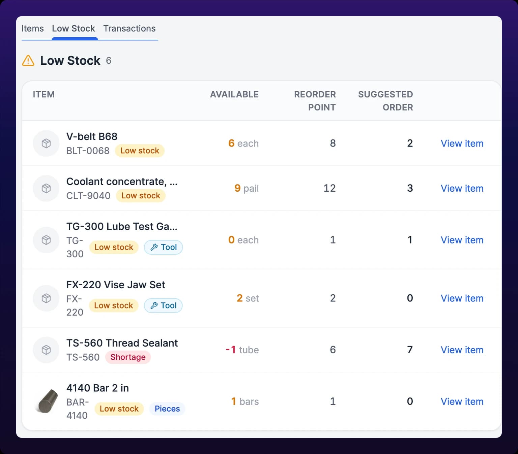Image resolution: width=518 pixels, height=454 pixels.
Task: Click the Low stock badge on BAR-4140 row
Action: coord(119,409)
